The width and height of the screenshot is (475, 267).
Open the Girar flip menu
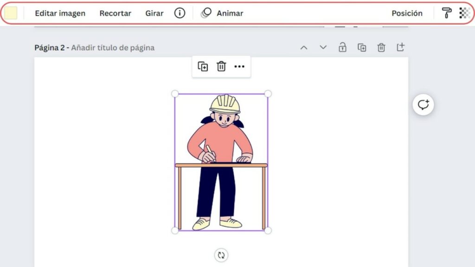coord(154,13)
